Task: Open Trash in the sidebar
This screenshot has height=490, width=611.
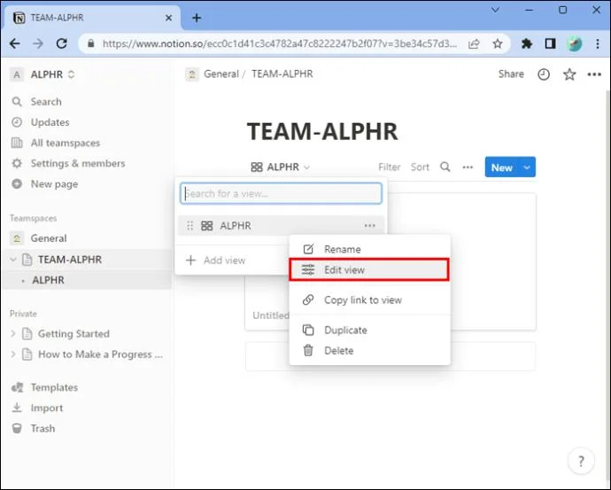Action: 43,428
